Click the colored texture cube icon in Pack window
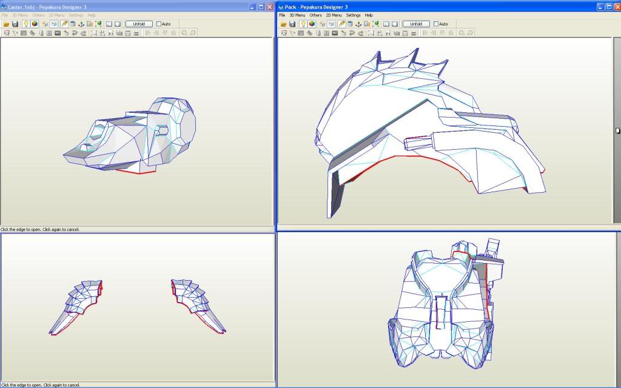The height and width of the screenshot is (388, 621). point(312,24)
